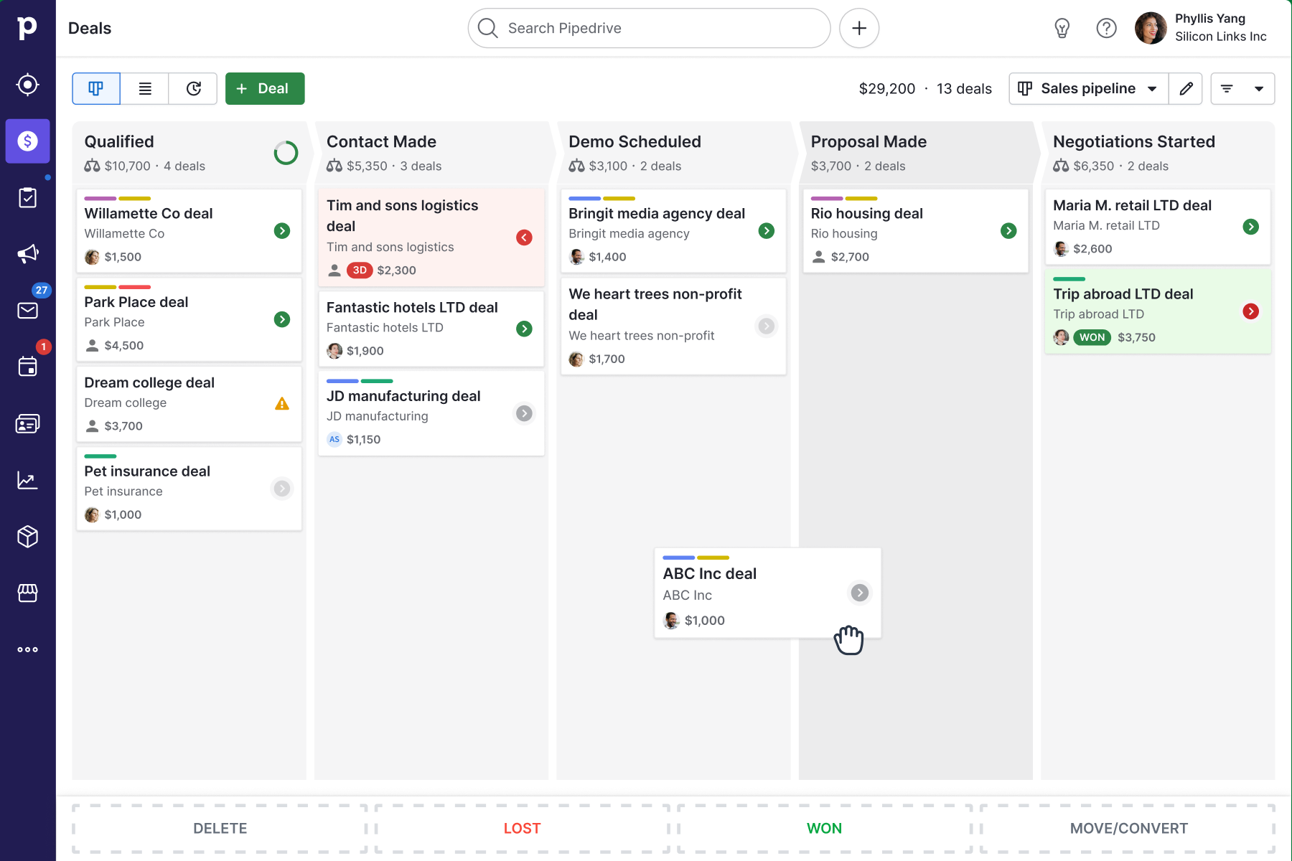This screenshot has width=1292, height=861.
Task: Open Campaigns megaphone icon in sidebar
Action: [27, 253]
